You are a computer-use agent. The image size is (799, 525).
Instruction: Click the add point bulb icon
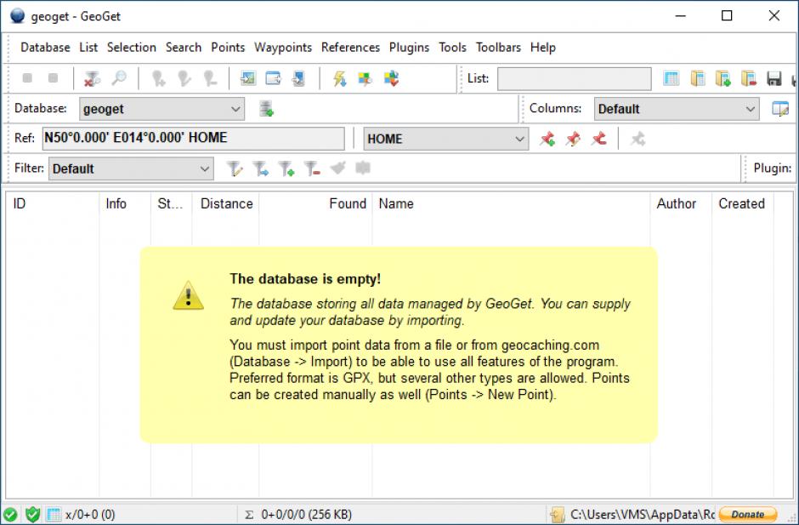point(158,78)
